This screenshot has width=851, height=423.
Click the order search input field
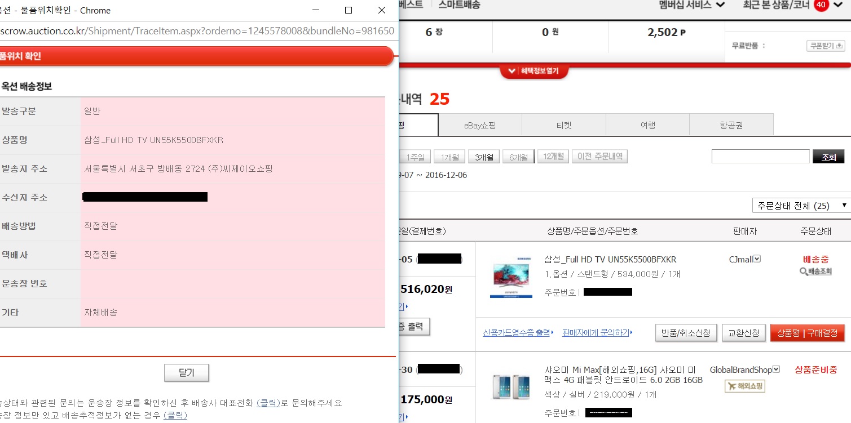[760, 157]
